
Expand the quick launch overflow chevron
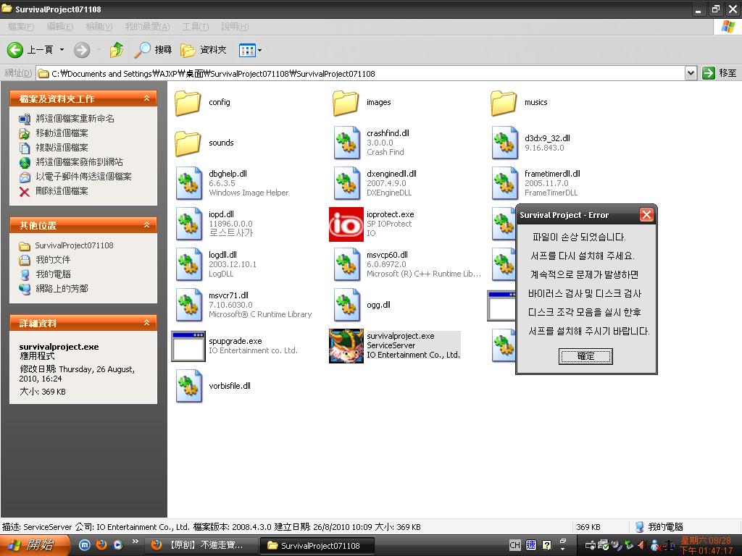[x=136, y=542]
